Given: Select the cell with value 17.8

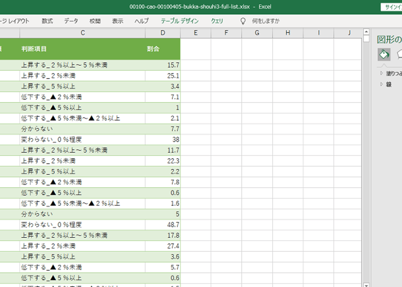Looking at the screenshot, I should pos(163,235).
